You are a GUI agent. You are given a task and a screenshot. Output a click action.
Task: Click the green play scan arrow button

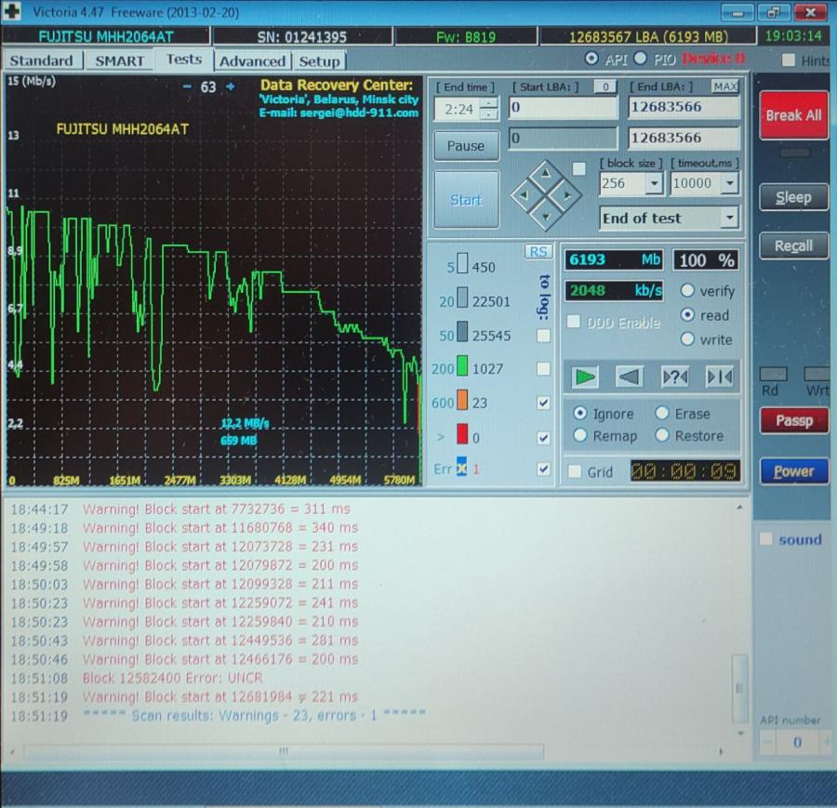(585, 377)
